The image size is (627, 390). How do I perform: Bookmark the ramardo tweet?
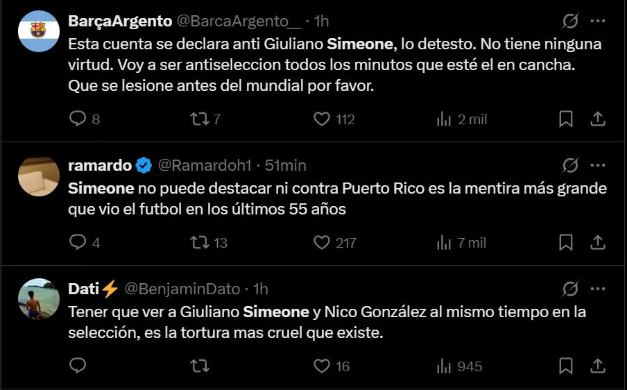pos(566,243)
